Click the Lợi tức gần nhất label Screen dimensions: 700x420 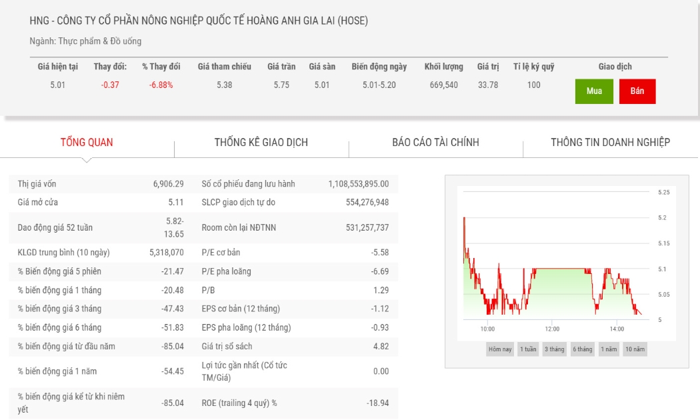click(244, 371)
